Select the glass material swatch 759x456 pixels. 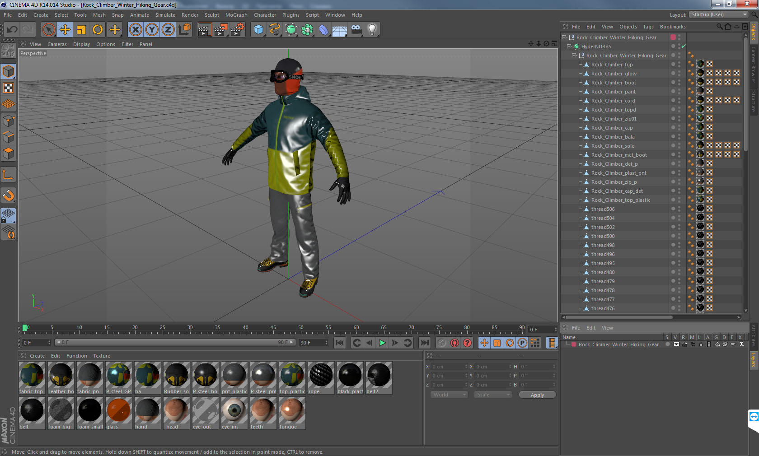[x=118, y=413]
